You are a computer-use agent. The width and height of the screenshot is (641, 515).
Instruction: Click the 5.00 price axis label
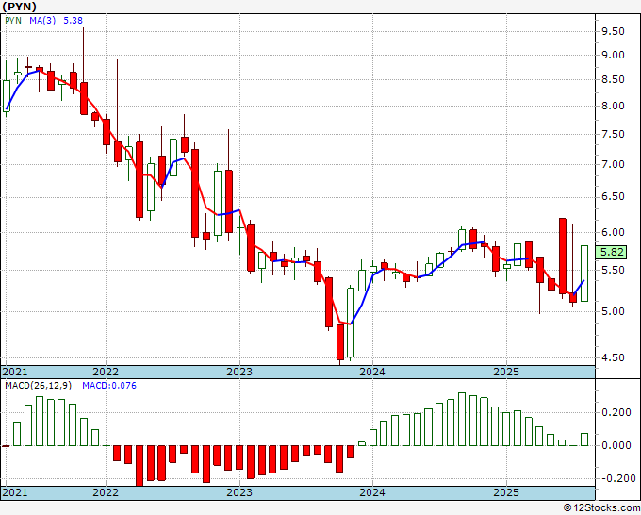[x=613, y=311]
